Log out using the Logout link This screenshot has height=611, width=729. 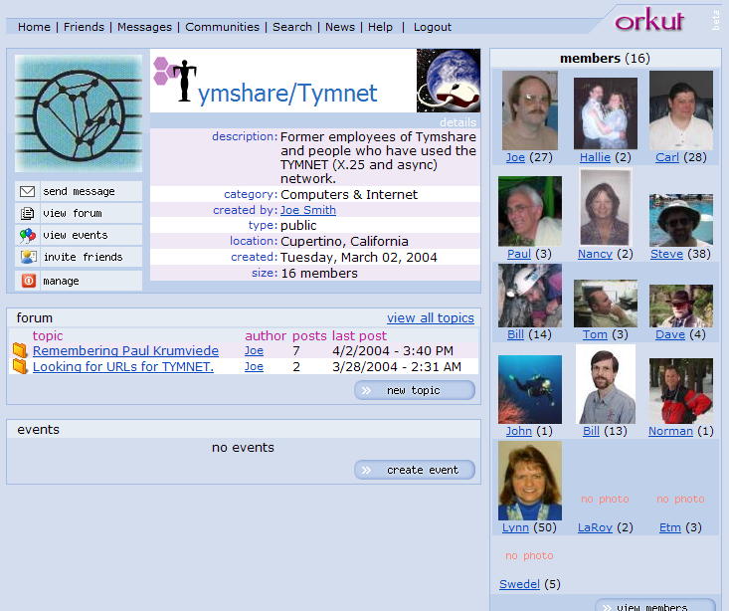point(433,27)
